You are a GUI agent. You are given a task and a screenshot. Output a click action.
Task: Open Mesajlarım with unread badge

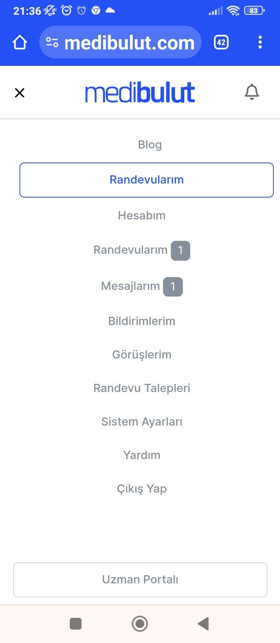tap(142, 286)
